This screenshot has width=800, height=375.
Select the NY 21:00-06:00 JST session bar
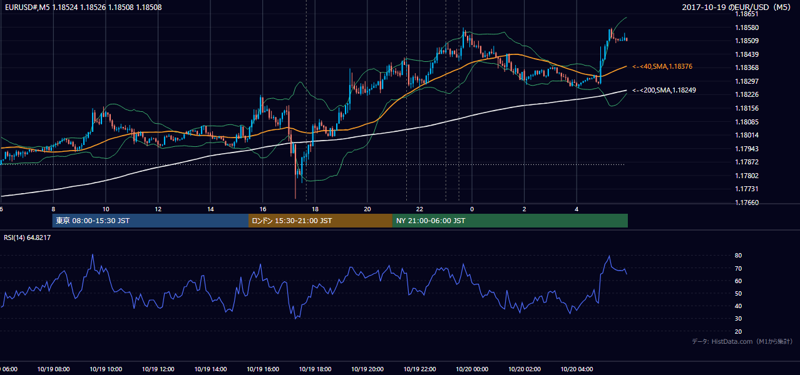[x=510, y=221]
